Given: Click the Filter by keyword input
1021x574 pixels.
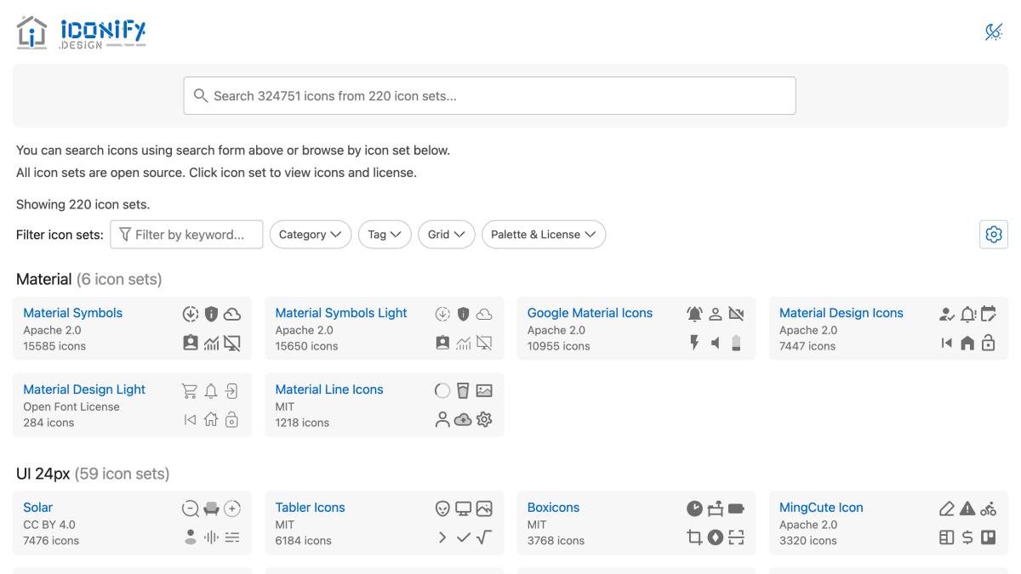Looking at the screenshot, I should click(x=186, y=235).
